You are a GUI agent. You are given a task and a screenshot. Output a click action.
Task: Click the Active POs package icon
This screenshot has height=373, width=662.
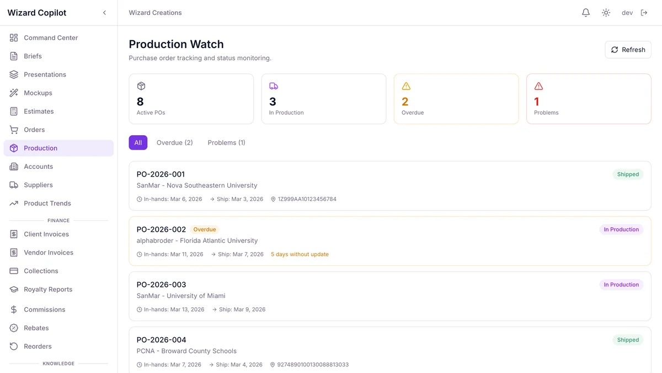pyautogui.click(x=141, y=86)
